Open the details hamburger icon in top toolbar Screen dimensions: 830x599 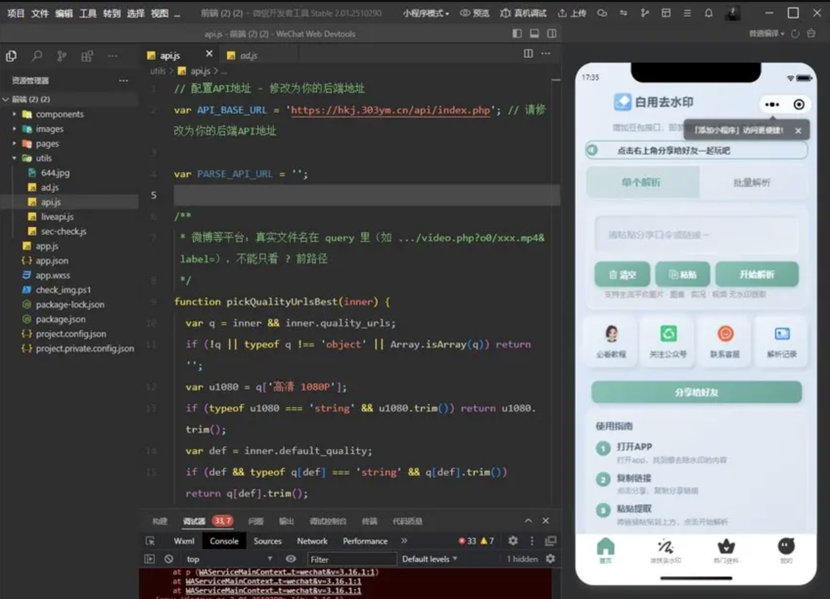point(688,13)
